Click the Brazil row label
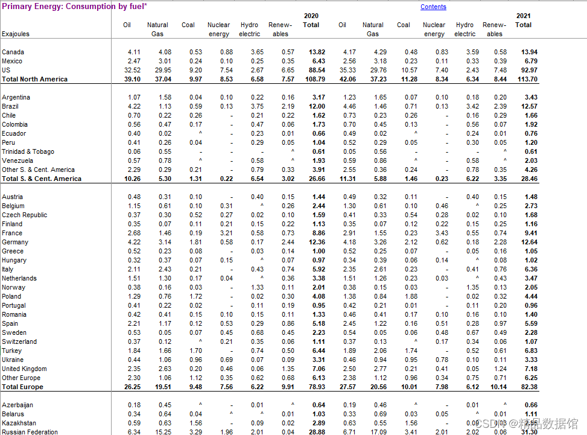This screenshot has width=587, height=435. tap(10, 106)
